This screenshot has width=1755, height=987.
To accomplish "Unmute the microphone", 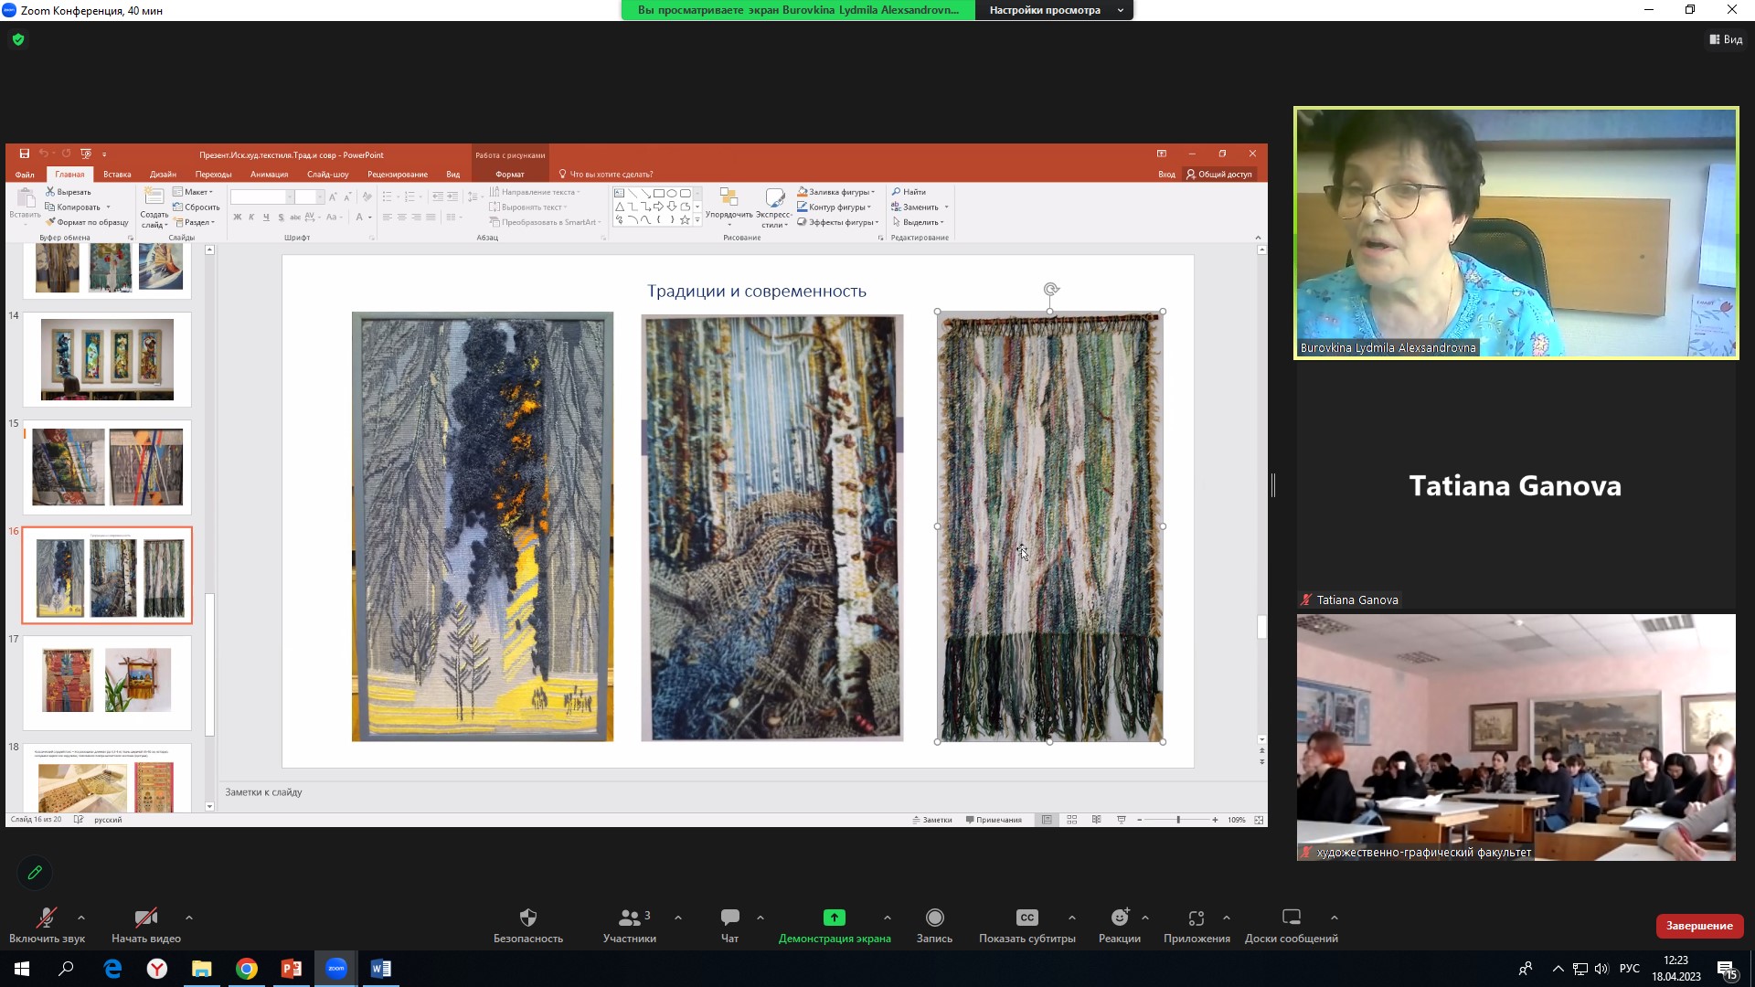I will click(46, 918).
